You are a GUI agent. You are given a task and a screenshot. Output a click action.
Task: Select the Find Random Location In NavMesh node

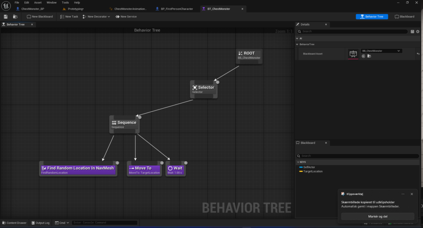78,168
